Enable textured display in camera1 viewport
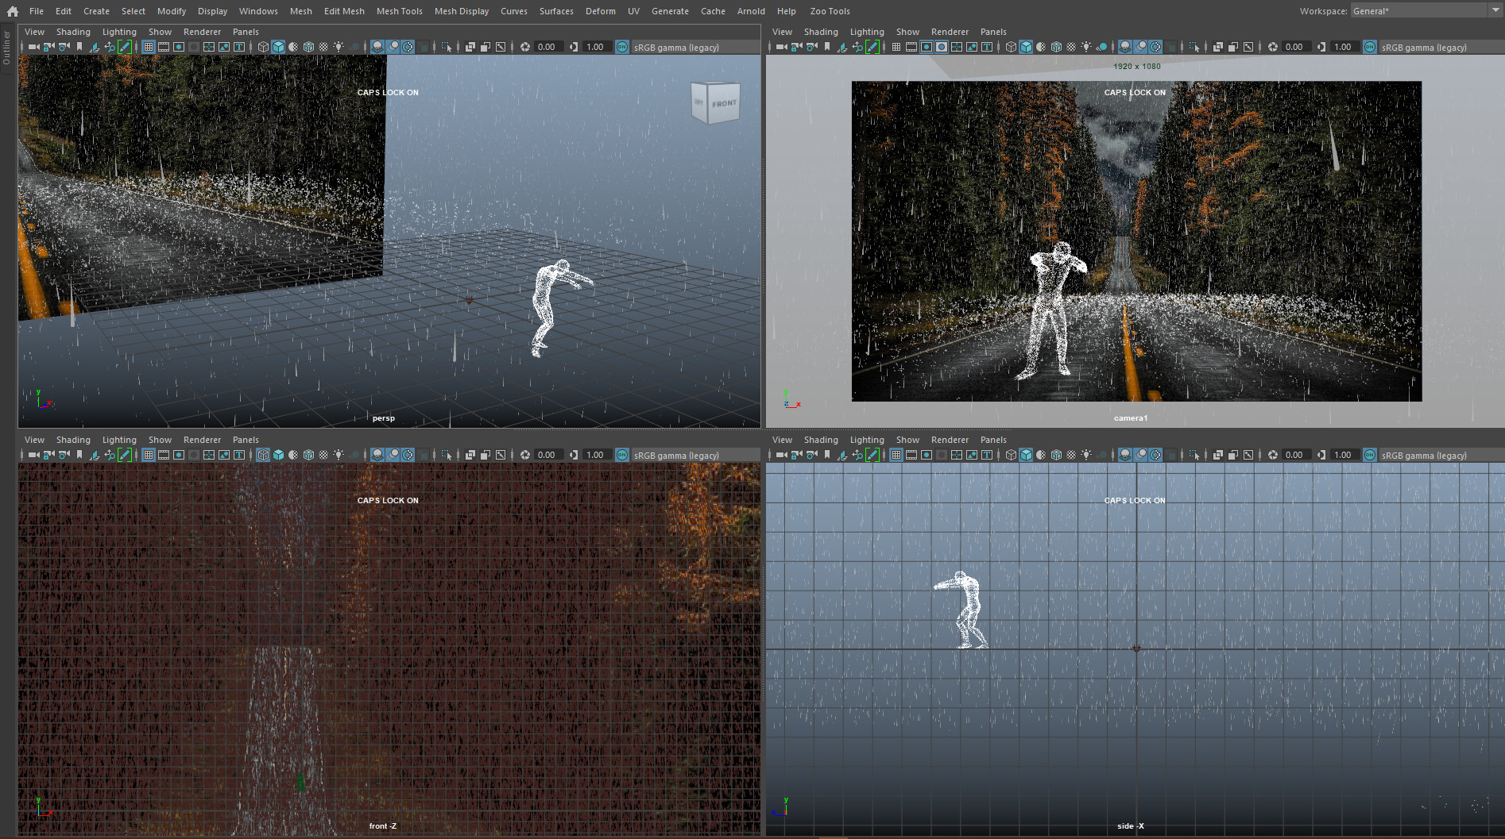The width and height of the screenshot is (1505, 839). pos(1054,47)
